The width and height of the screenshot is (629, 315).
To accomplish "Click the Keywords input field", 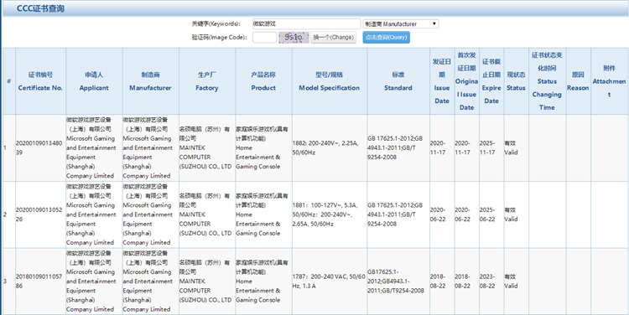I will (x=306, y=24).
